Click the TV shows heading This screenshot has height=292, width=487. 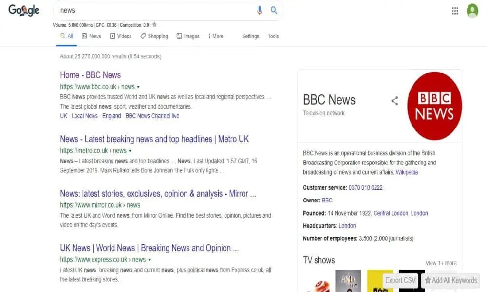318,260
